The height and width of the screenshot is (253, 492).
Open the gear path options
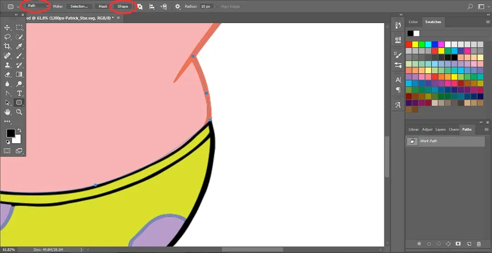pos(178,7)
